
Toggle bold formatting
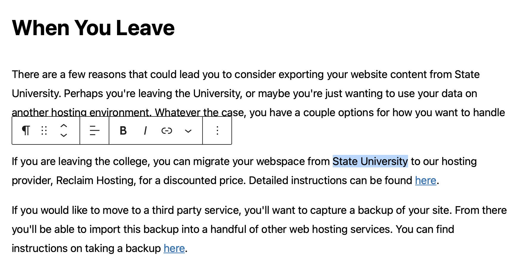[123, 130]
